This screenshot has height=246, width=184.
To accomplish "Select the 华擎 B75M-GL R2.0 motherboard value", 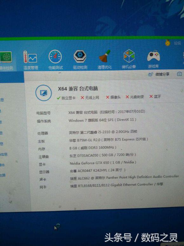I will click(x=108, y=139).
